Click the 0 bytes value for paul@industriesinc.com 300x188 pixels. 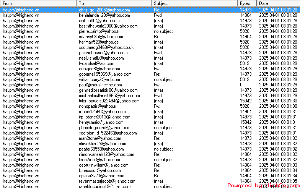coord(241,85)
